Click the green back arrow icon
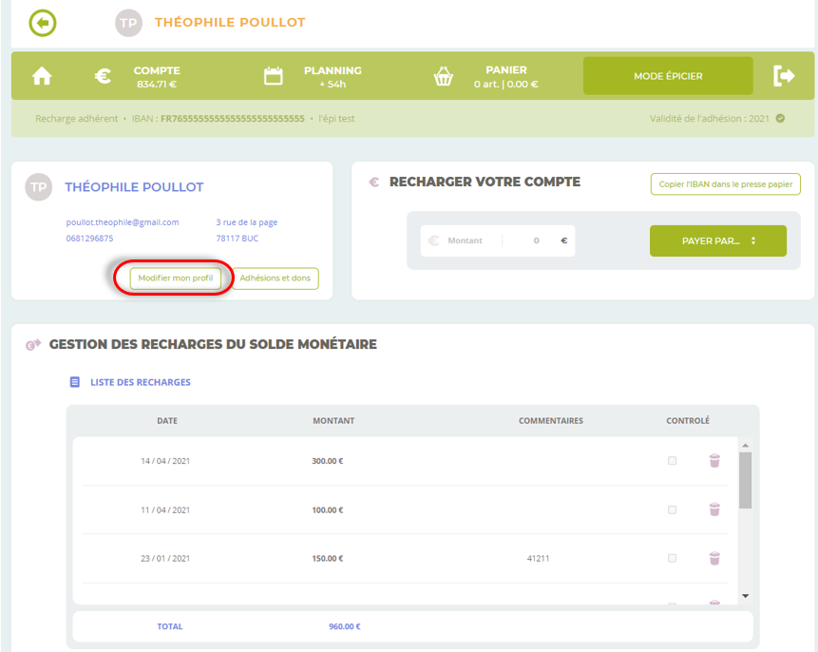 [43, 22]
